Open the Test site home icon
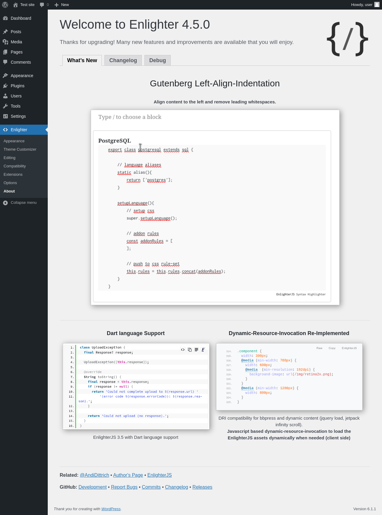 (16, 5)
